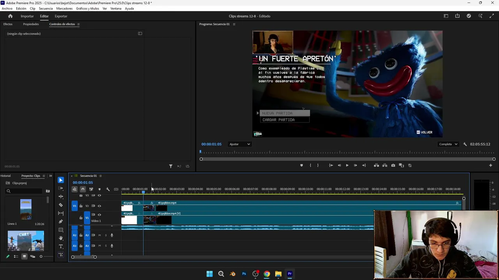Switch to the Efectos tab
The image size is (499, 280).
click(8, 24)
